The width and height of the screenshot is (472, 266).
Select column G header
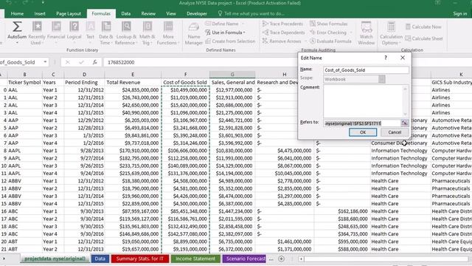click(x=232, y=74)
